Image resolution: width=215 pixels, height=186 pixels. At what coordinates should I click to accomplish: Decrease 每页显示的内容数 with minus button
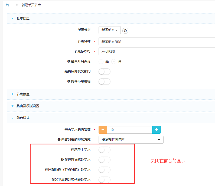[x=103, y=130]
